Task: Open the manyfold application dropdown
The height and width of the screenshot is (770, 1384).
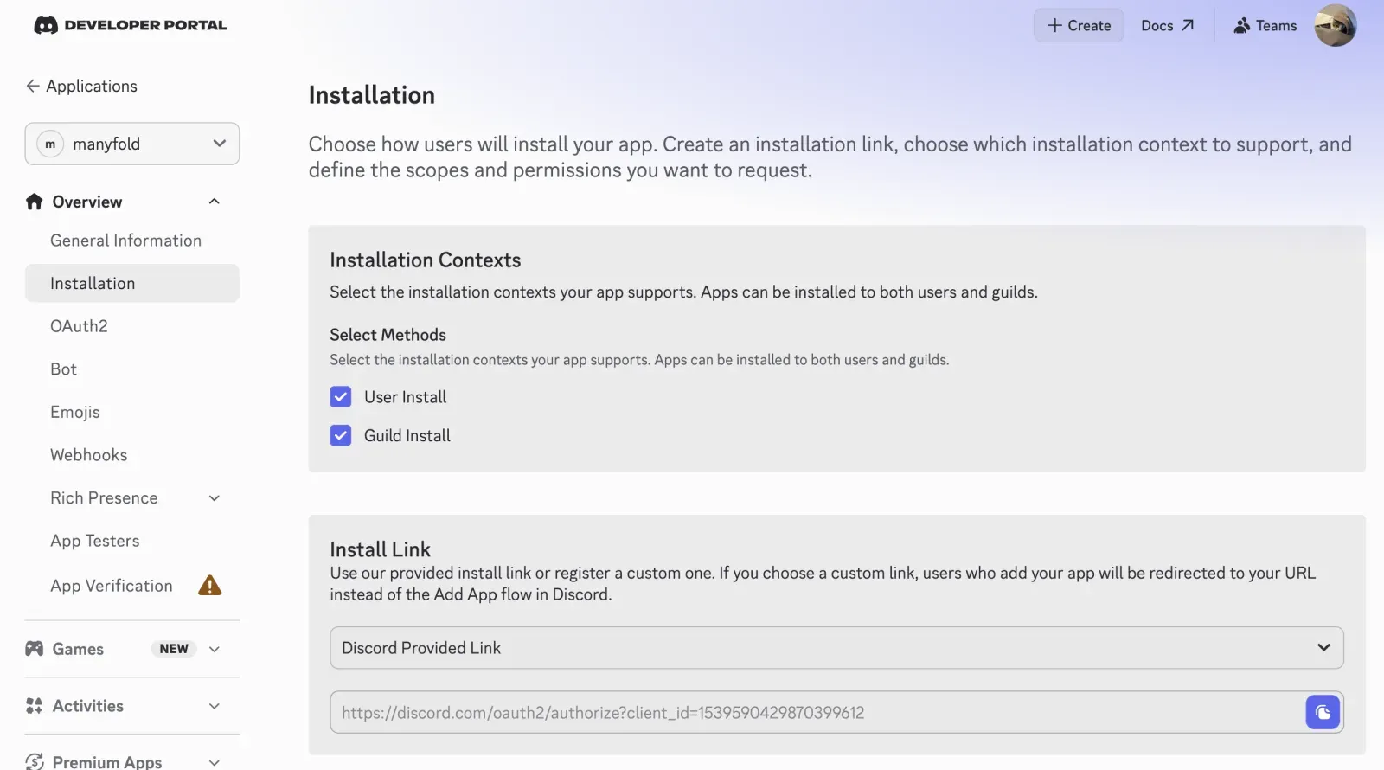Action: coord(132,144)
